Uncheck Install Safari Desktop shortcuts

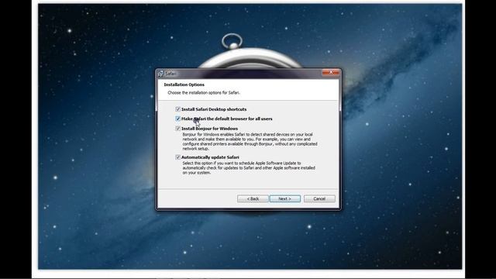pos(177,109)
